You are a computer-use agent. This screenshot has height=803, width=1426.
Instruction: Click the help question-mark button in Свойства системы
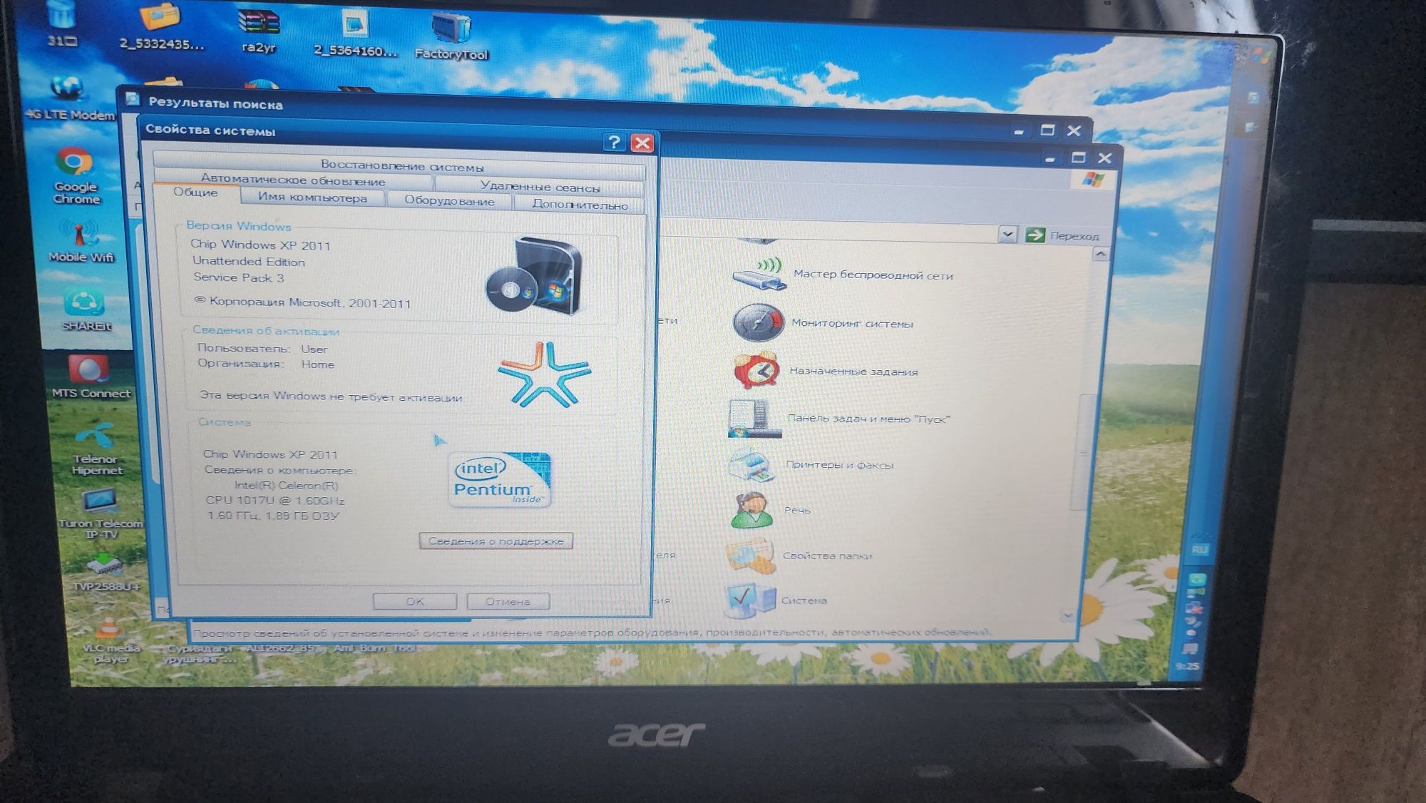click(614, 142)
